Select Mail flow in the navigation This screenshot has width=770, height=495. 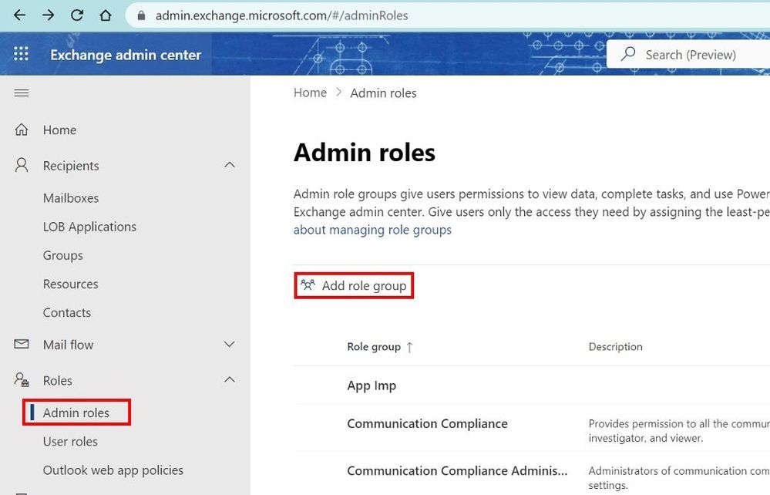(x=68, y=345)
